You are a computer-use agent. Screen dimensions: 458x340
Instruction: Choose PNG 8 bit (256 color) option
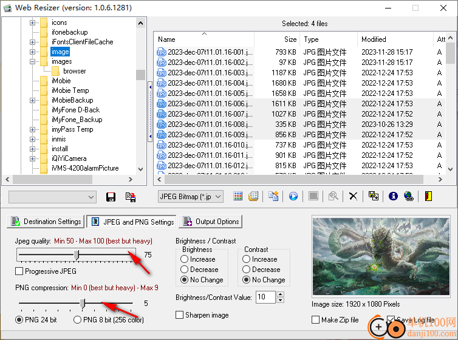[x=77, y=320]
